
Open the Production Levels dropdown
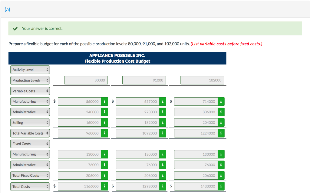30,80
